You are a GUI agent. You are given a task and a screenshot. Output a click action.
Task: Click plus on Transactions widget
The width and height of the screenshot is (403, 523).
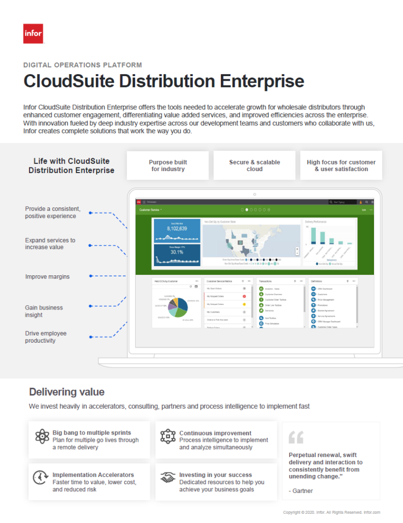pyautogui.click(x=295, y=281)
